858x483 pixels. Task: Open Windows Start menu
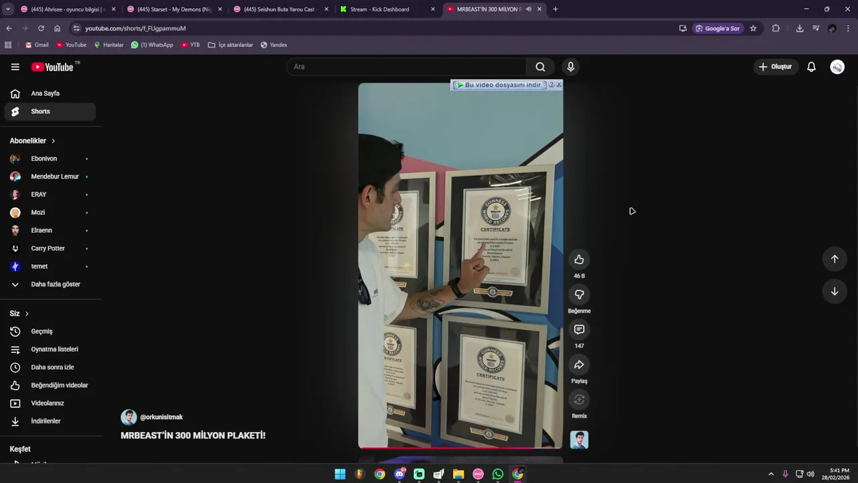click(x=340, y=474)
